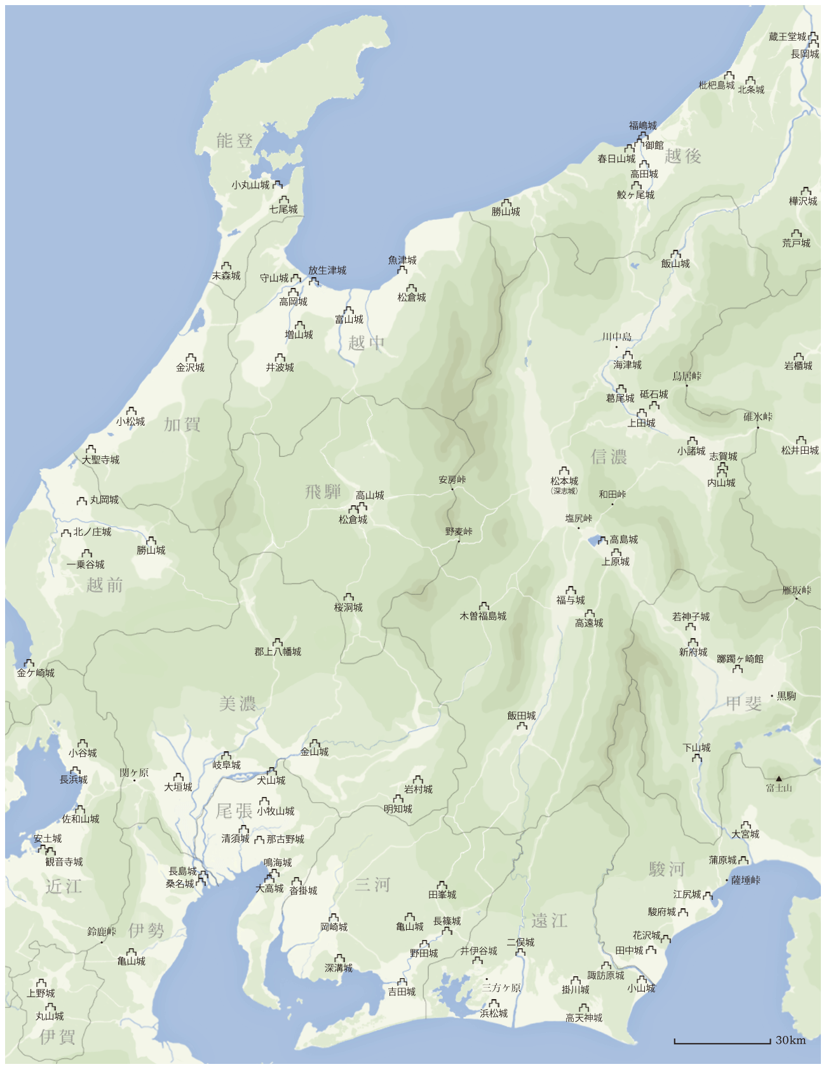The image size is (826, 1069).
Task: Click the 甲斐 province label
Action: [x=744, y=704]
